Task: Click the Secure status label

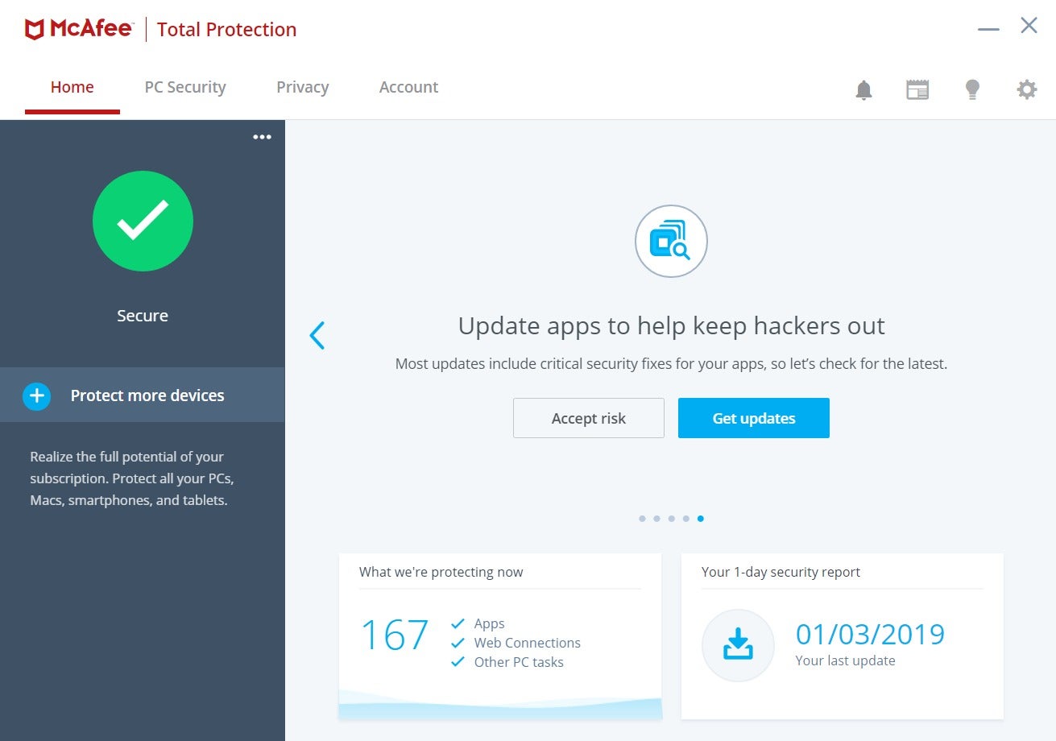Action: (x=143, y=316)
